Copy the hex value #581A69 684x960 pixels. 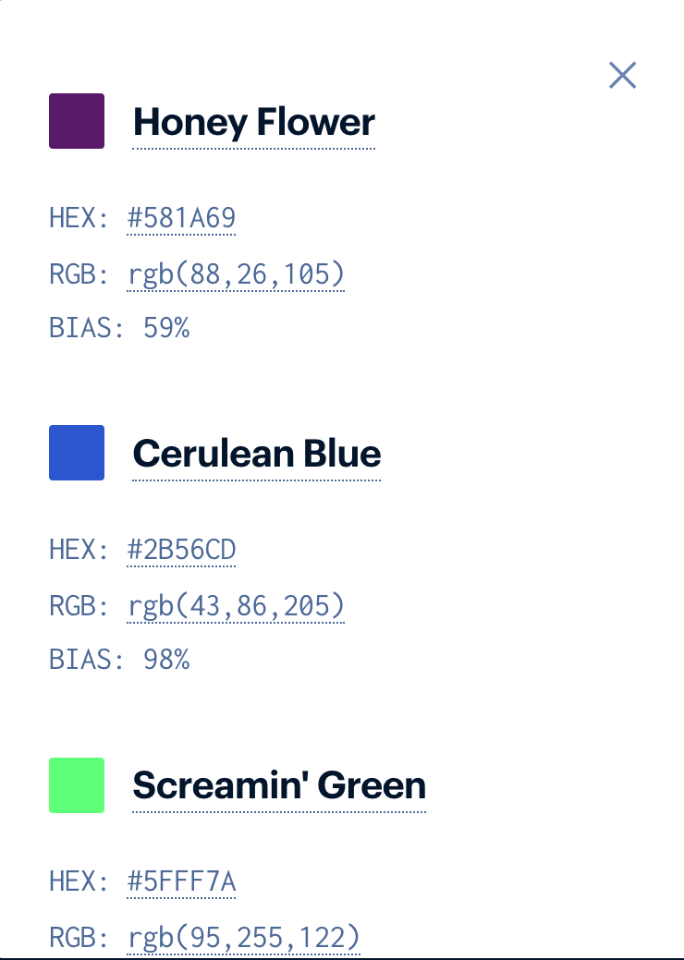[x=181, y=218]
